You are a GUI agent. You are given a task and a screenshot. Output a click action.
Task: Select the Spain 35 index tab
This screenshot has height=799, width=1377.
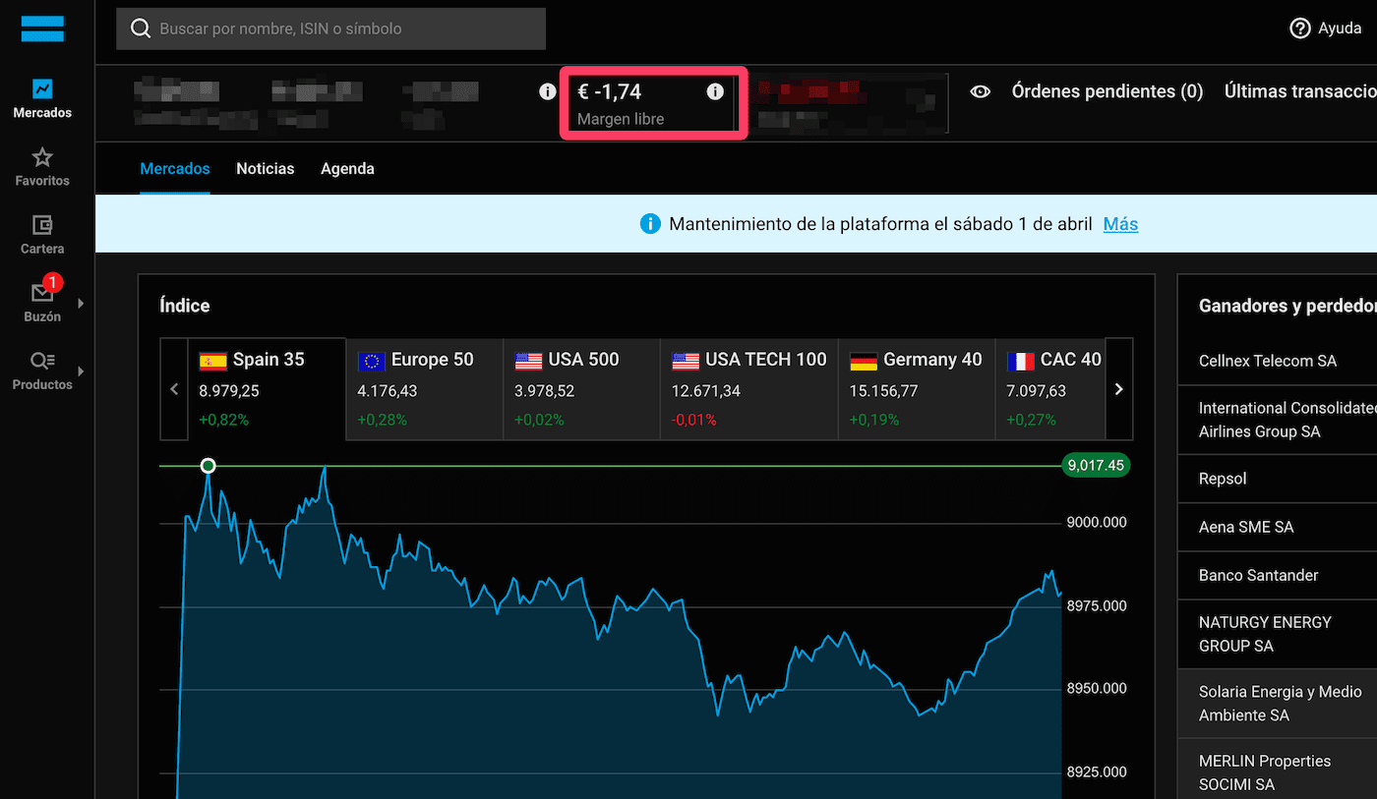(x=267, y=389)
